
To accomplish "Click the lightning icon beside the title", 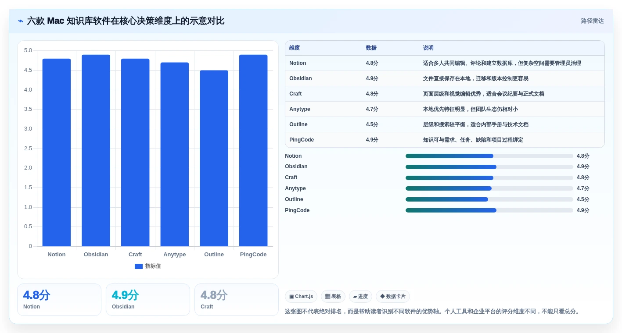I will pyautogui.click(x=21, y=21).
